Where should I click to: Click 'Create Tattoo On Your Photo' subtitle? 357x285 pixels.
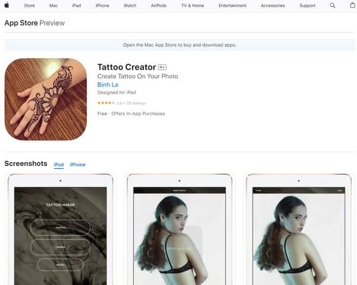pos(137,76)
